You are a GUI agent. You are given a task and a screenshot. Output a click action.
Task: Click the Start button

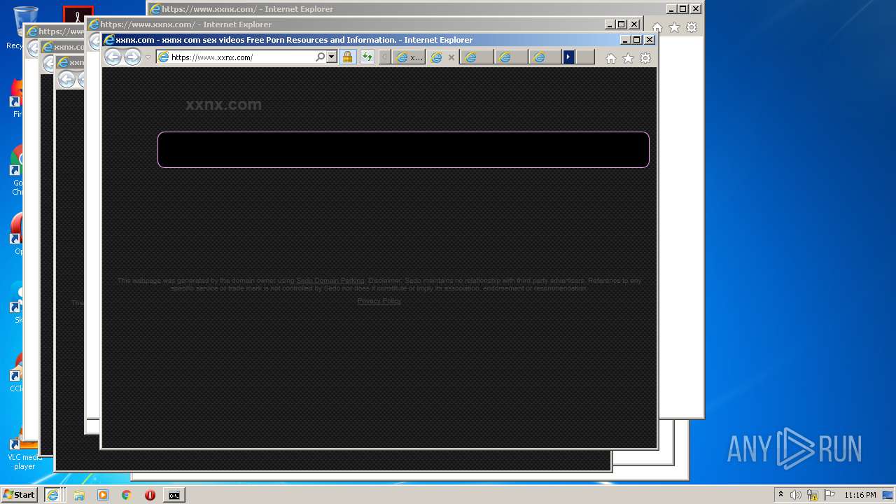click(x=19, y=495)
